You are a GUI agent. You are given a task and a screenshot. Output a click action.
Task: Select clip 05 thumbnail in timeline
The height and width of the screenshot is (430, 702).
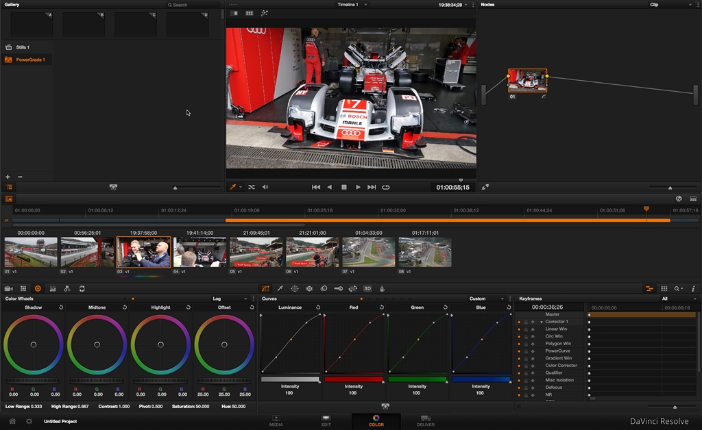[x=256, y=253]
